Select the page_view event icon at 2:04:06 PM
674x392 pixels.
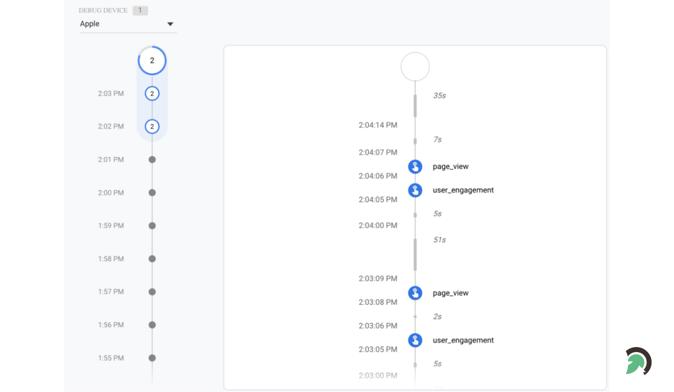415,166
